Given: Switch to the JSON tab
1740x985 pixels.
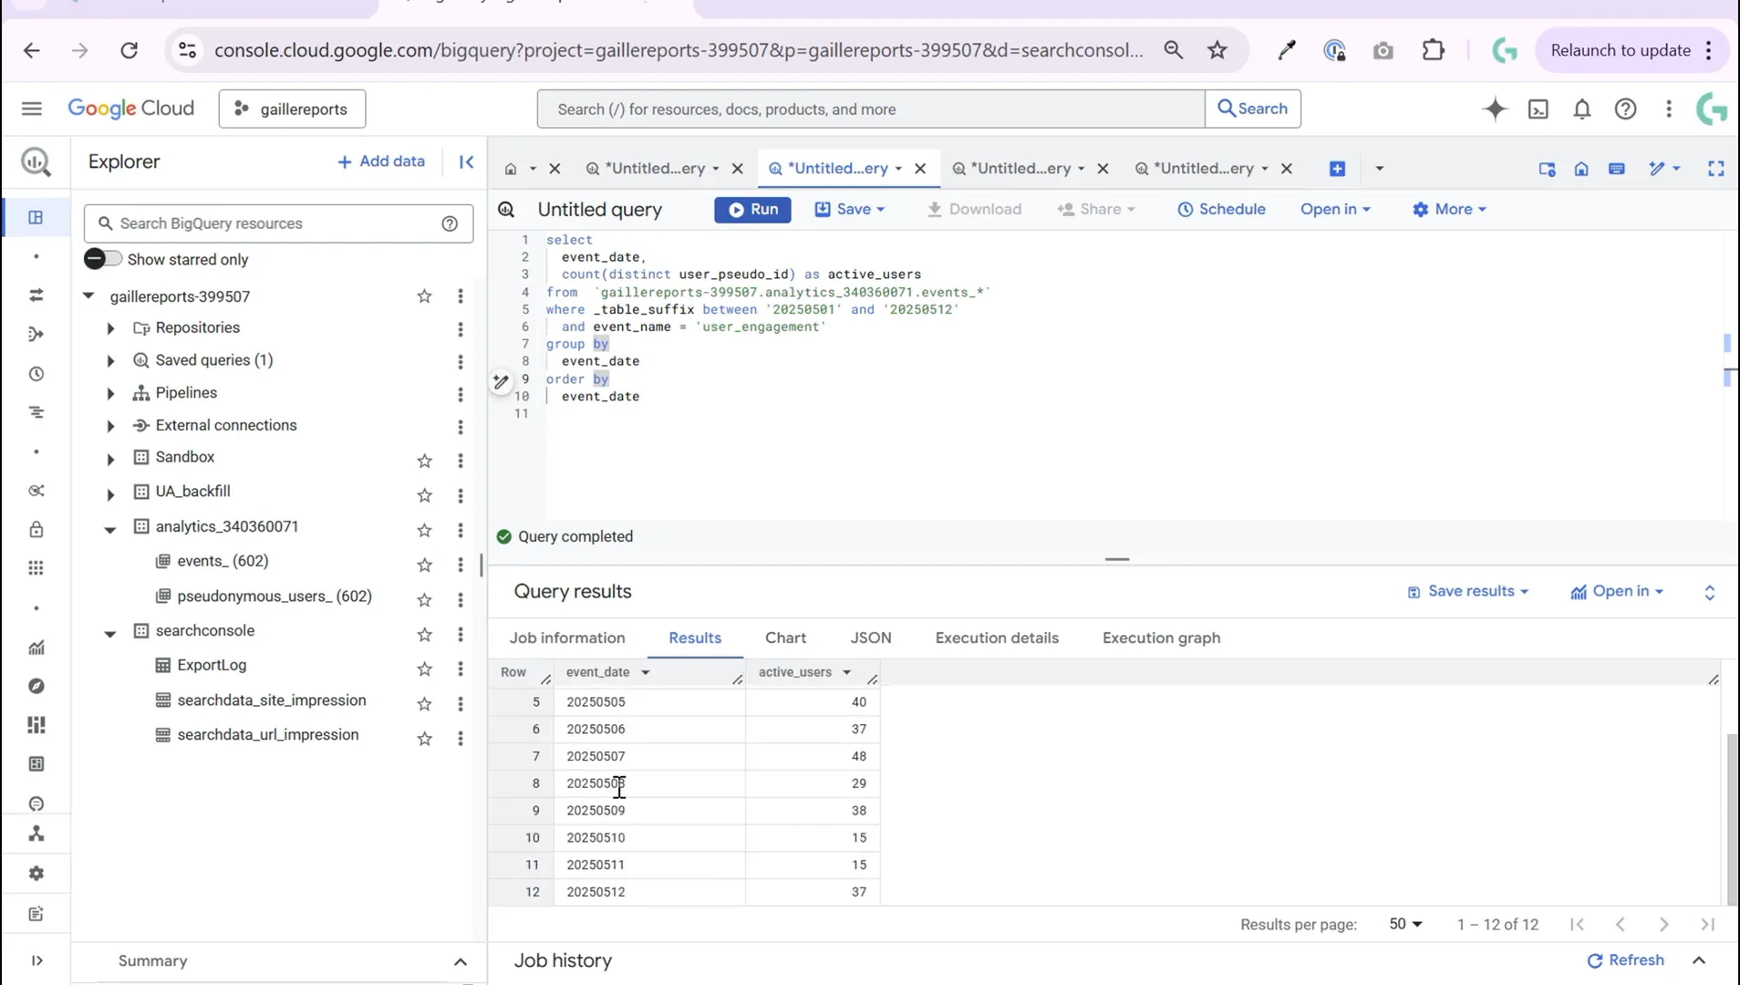Looking at the screenshot, I should (871, 638).
